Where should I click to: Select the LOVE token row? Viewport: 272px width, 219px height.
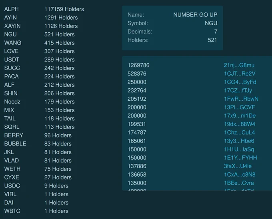(39, 51)
